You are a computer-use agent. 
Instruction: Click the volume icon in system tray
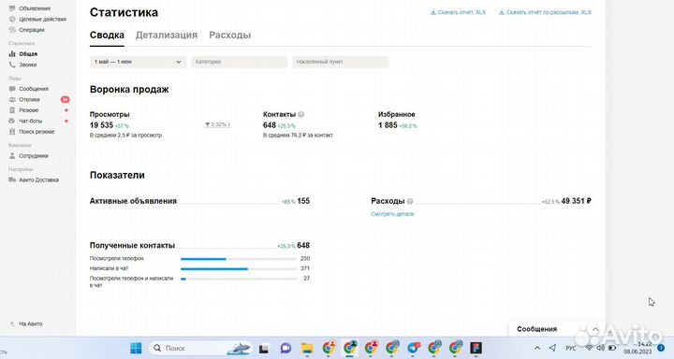click(600, 348)
